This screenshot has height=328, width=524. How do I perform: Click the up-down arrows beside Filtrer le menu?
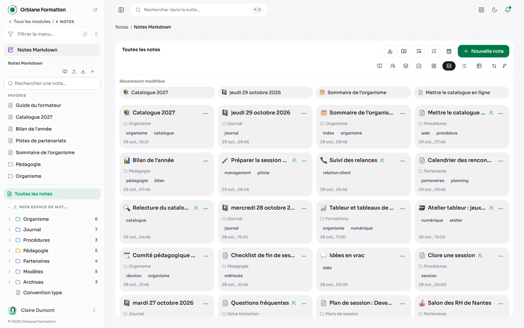tap(96, 34)
